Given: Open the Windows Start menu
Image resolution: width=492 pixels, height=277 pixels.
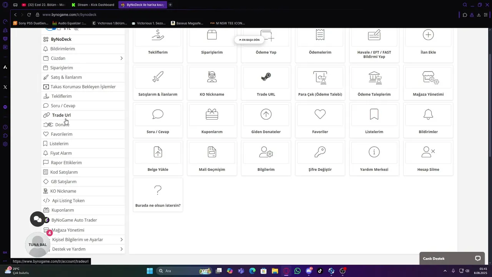Looking at the screenshot, I should (x=150, y=271).
